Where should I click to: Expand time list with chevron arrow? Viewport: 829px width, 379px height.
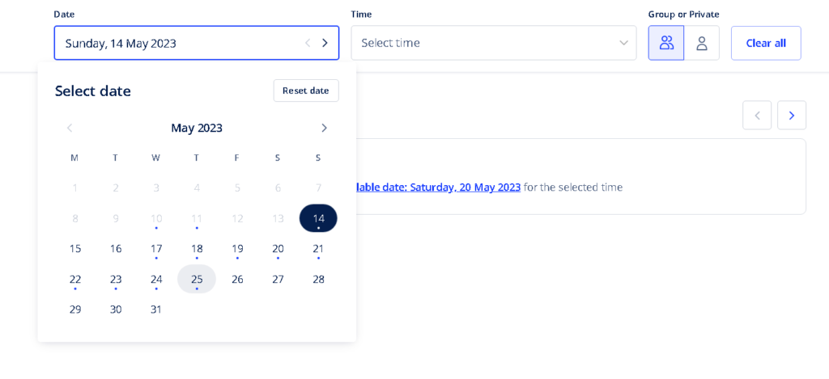[x=624, y=43]
